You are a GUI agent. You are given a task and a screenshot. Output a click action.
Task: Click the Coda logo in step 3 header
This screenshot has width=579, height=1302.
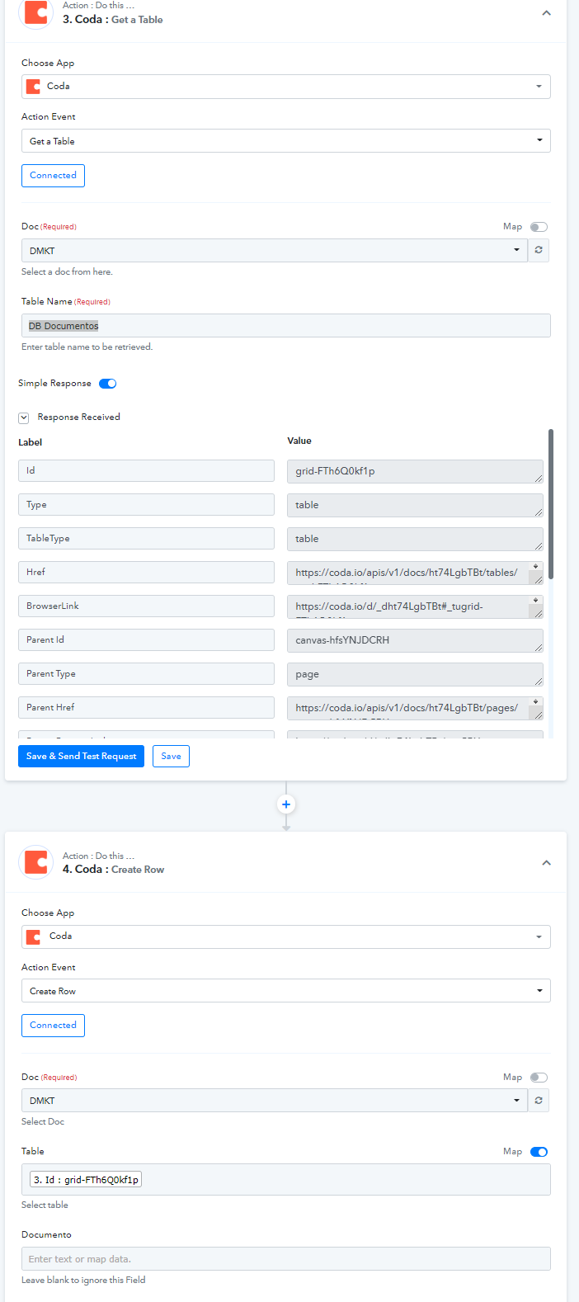pos(35,13)
